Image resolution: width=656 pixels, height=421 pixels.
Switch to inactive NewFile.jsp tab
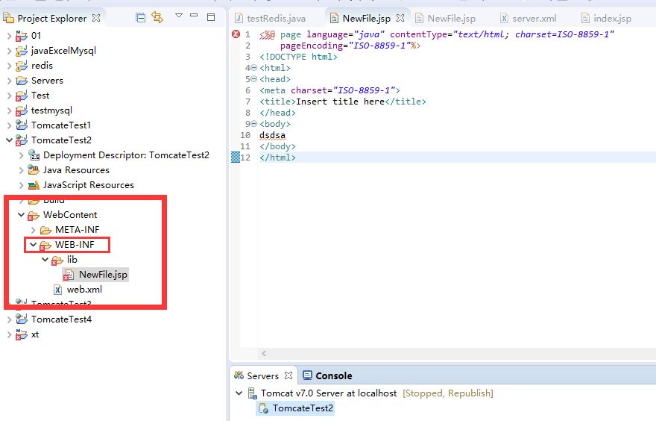tap(446, 19)
